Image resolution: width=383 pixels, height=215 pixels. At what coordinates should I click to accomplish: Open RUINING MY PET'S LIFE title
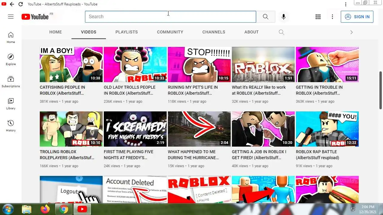pyautogui.click(x=193, y=90)
